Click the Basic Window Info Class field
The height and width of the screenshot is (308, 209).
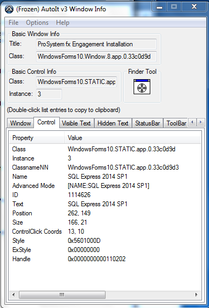point(96,57)
